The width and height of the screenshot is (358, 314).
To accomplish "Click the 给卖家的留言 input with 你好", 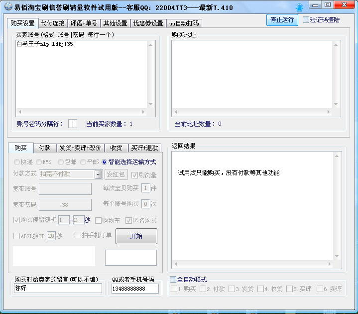I will pos(58,288).
